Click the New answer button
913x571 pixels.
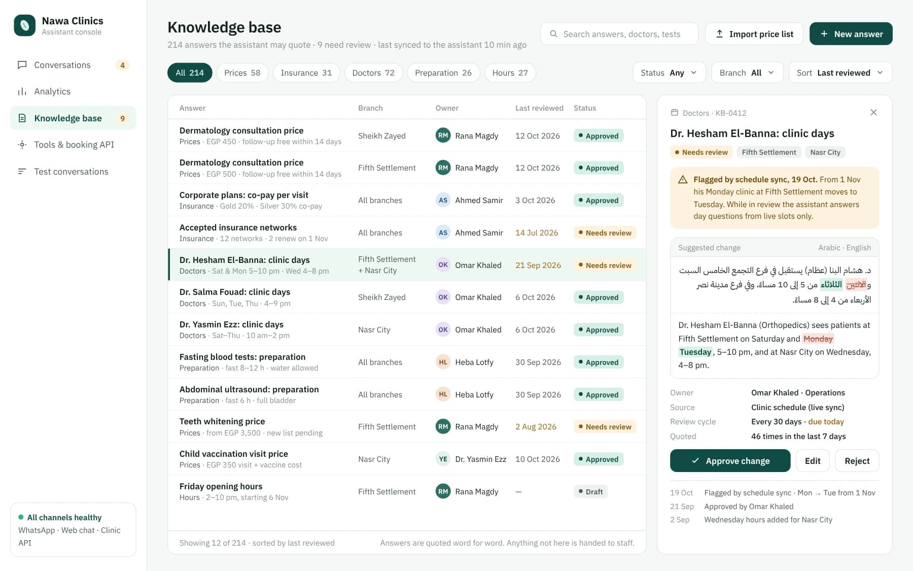[x=851, y=34]
